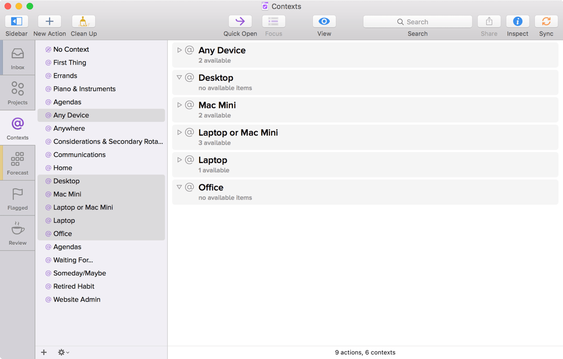Image resolution: width=563 pixels, height=359 pixels.
Task: Click "9 actions, 6 contexts" status text
Action: tap(365, 352)
